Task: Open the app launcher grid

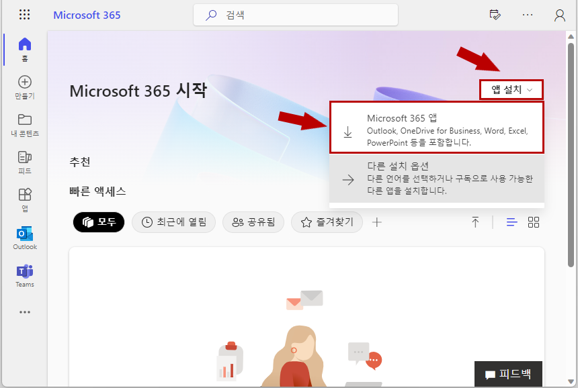Action: pos(24,15)
